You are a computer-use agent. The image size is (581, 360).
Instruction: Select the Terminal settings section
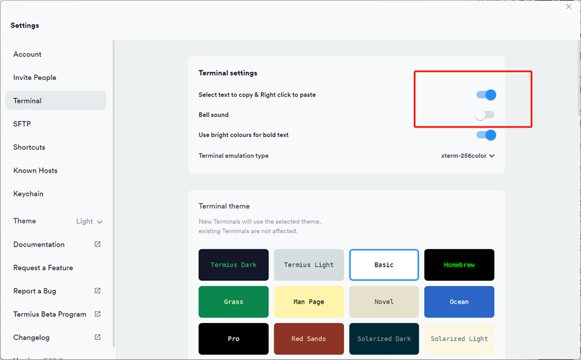click(56, 101)
